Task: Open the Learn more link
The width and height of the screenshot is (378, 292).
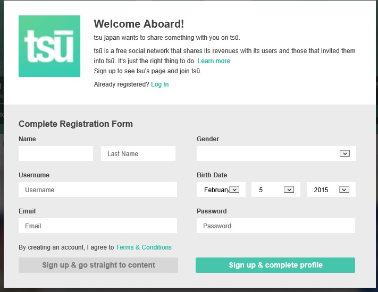Action: point(214,61)
